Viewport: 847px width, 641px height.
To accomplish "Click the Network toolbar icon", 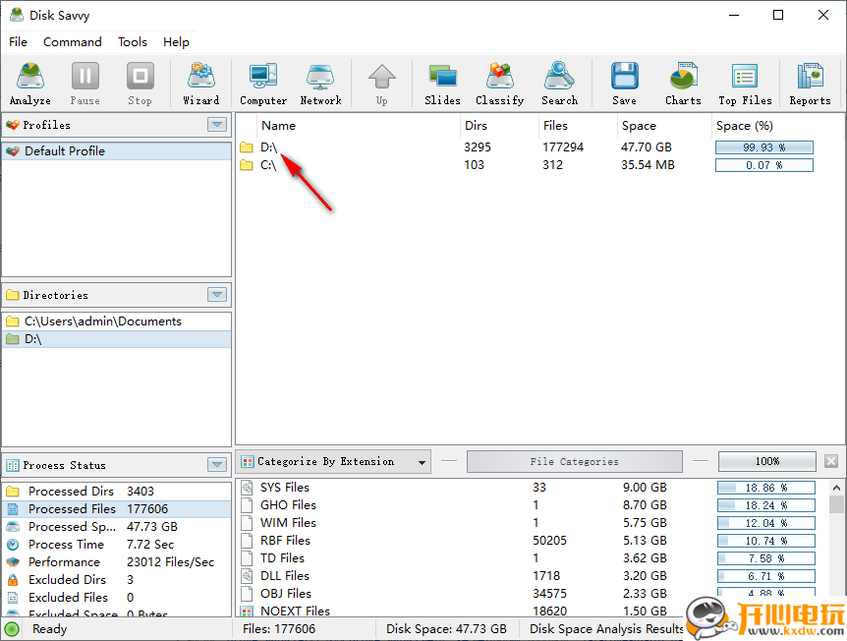I will tap(320, 84).
